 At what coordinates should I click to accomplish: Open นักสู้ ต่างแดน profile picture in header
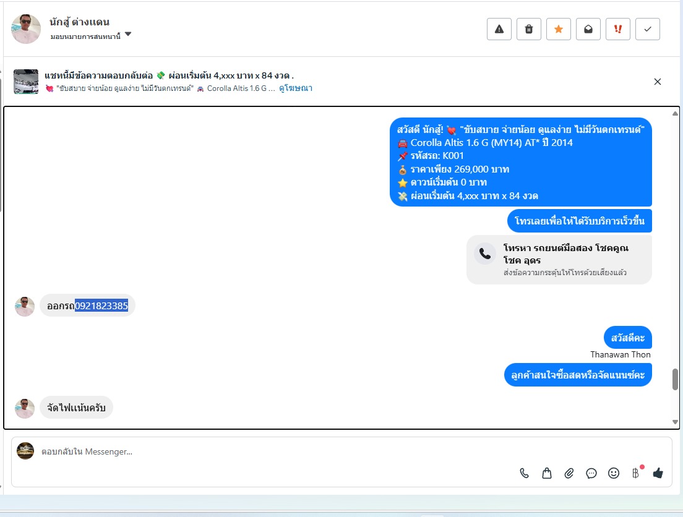coord(26,28)
